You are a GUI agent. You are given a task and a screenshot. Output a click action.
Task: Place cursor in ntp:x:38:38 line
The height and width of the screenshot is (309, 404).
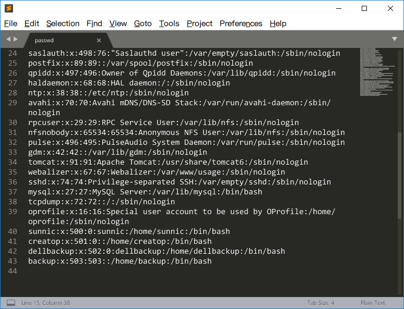tap(108, 93)
